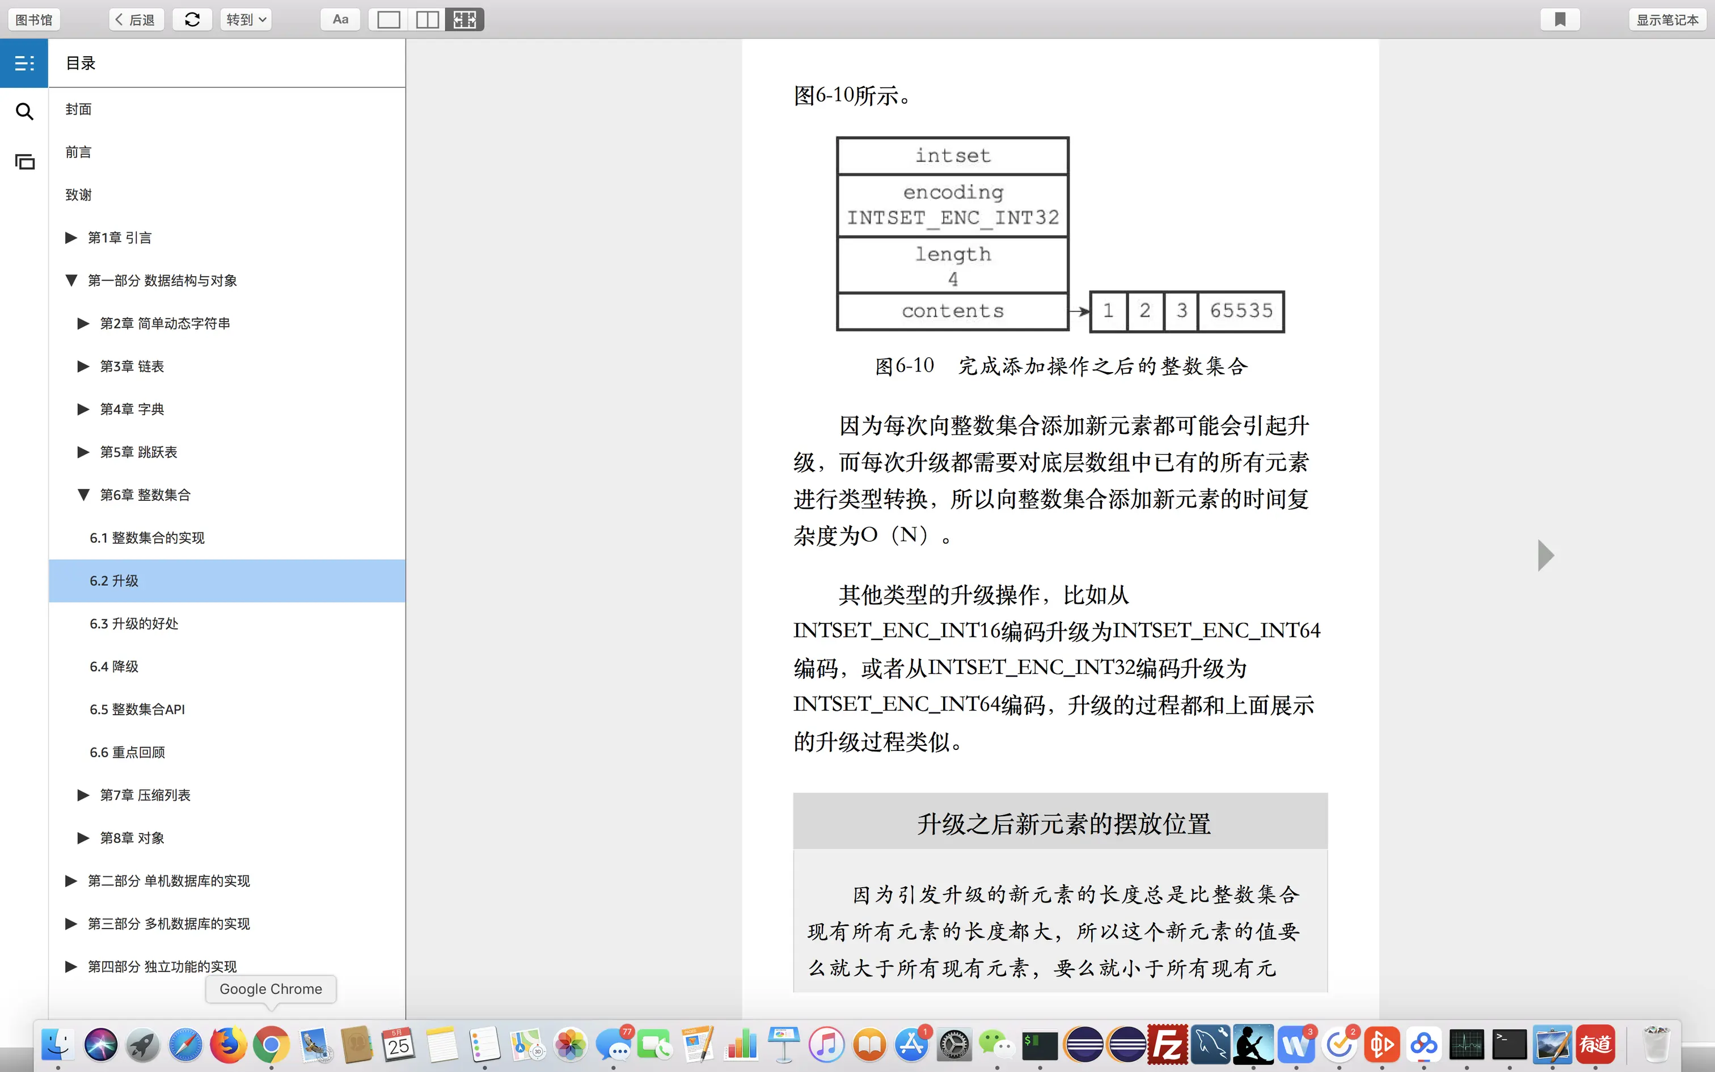Screen dimensions: 1715x1072
Task: Open section 6.5 整数集合API
Action: click(137, 709)
